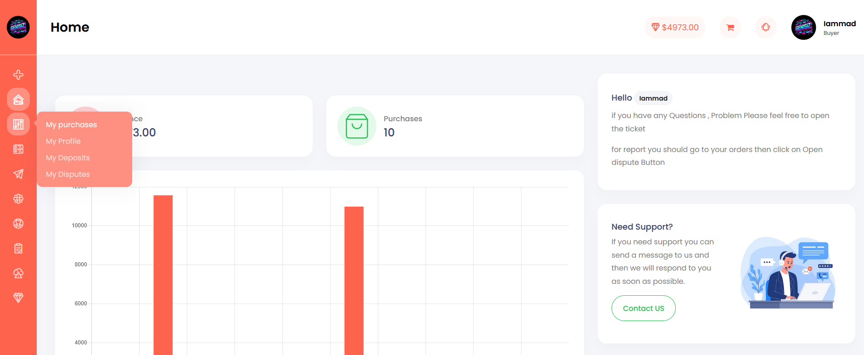Click the Genisiz logo at sidebar top
Image resolution: width=864 pixels, height=355 pixels.
click(x=18, y=27)
